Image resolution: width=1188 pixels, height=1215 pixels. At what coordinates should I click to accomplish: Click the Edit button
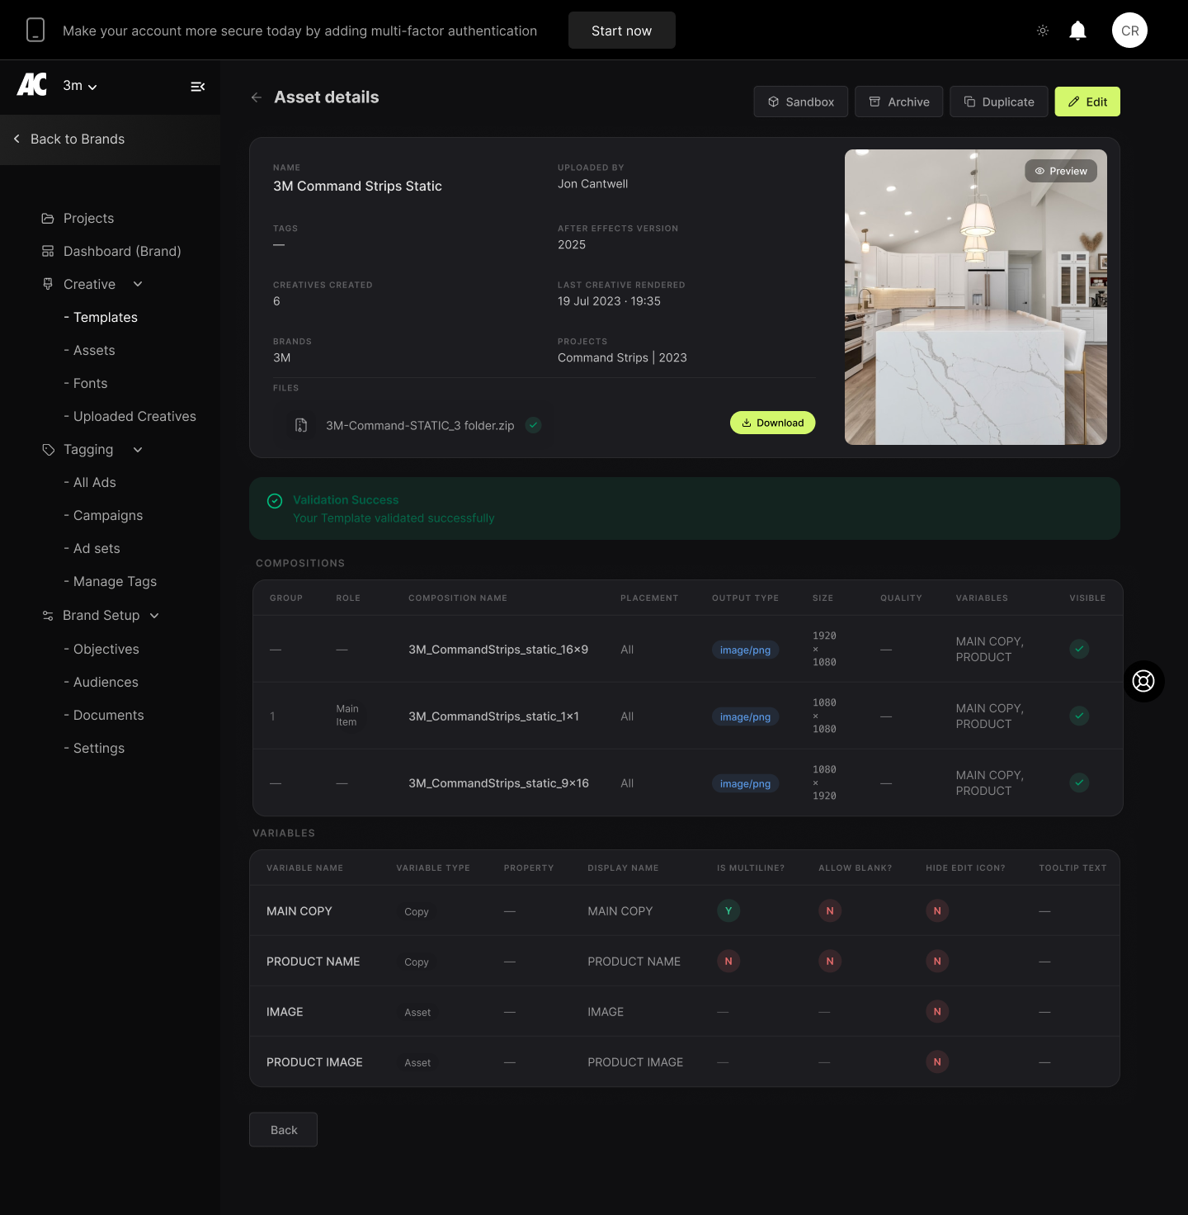[x=1087, y=102]
